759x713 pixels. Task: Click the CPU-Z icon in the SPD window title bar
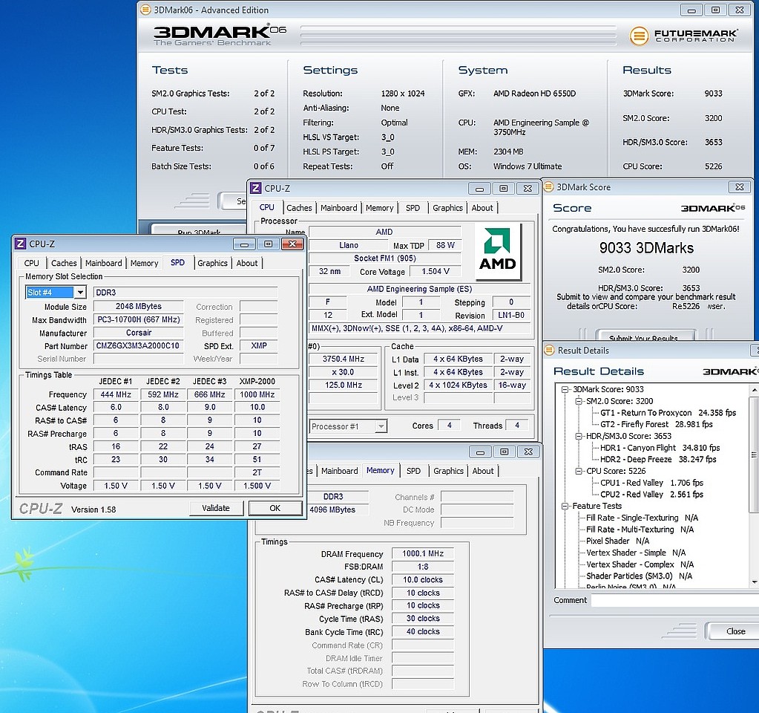click(x=20, y=244)
